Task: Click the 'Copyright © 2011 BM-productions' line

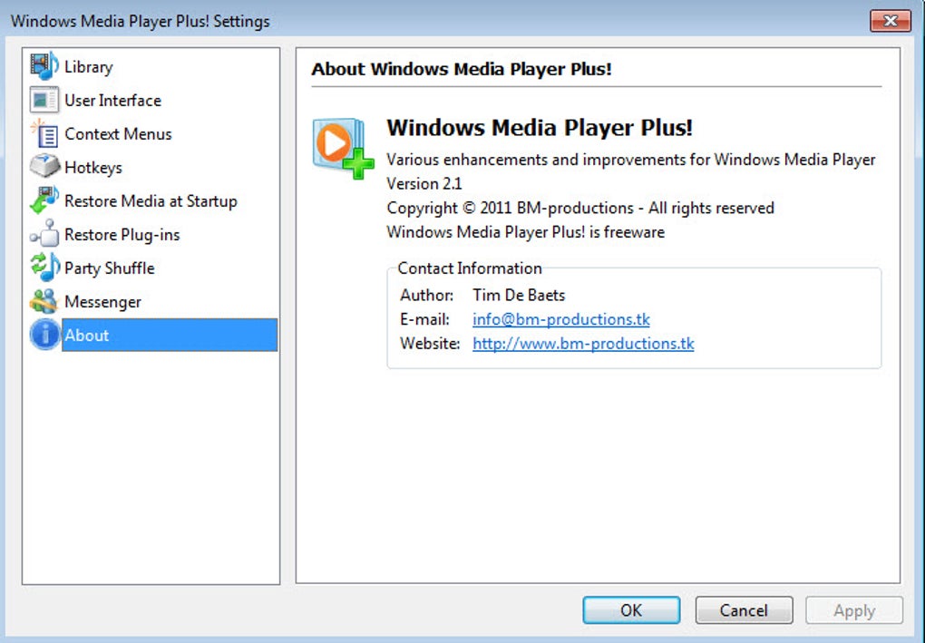Action: (x=579, y=208)
